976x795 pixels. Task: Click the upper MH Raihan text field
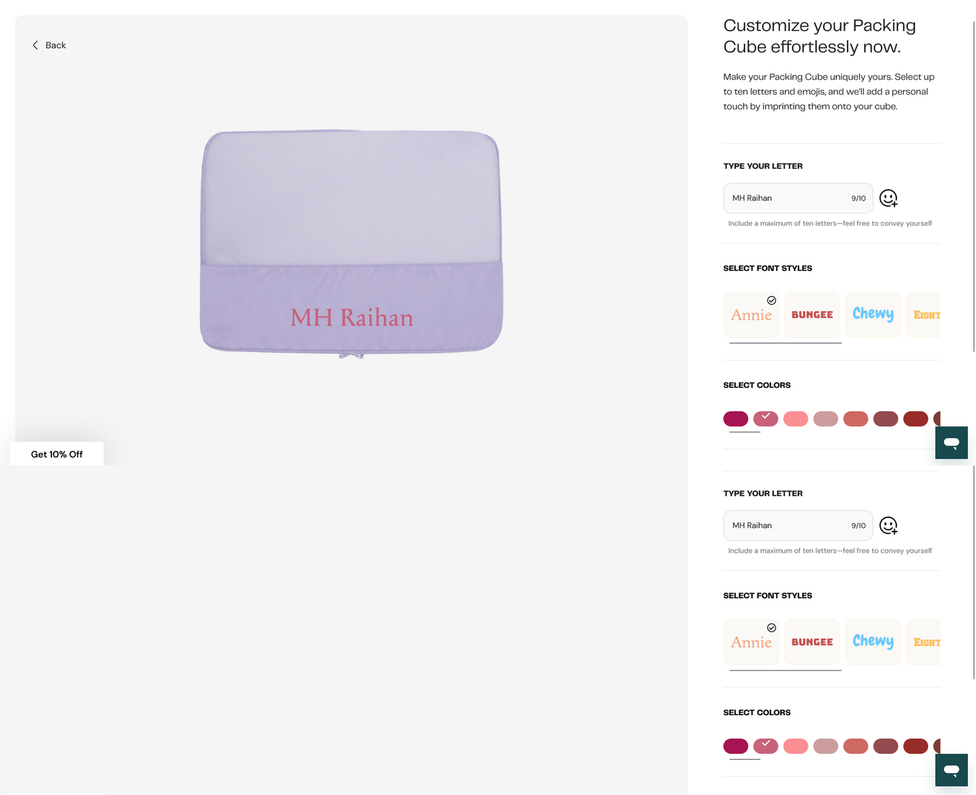[798, 198]
